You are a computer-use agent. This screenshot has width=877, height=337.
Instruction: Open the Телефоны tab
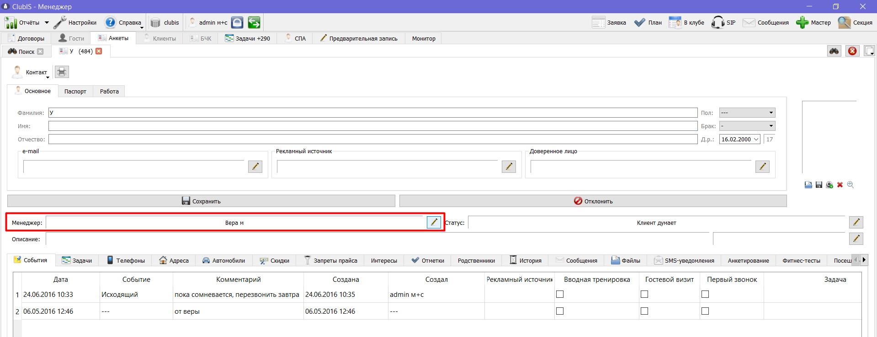click(x=126, y=260)
